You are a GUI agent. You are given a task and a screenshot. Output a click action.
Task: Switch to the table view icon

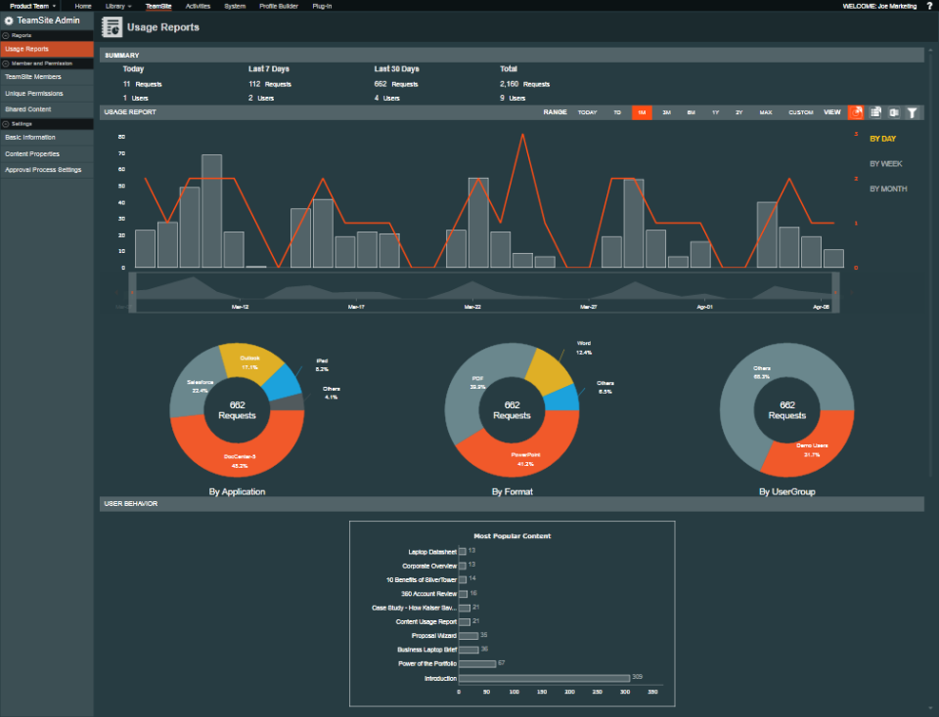pos(874,112)
